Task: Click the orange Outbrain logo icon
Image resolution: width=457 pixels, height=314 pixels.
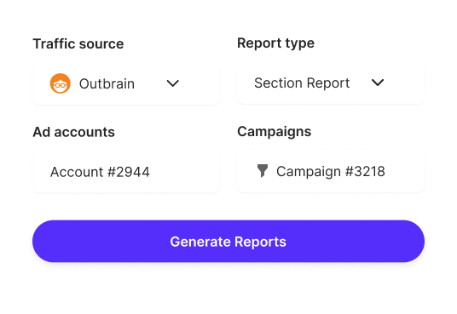Action: click(x=60, y=83)
